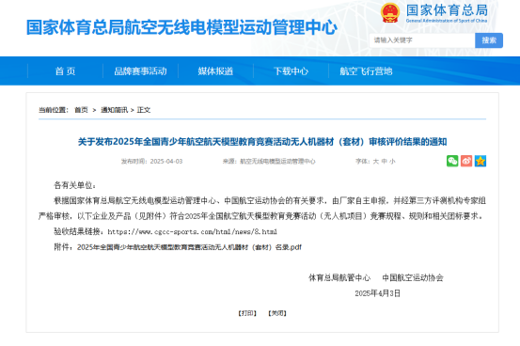Click 正文 in the breadcrumb
This screenshot has width=520, height=346.
pos(144,110)
